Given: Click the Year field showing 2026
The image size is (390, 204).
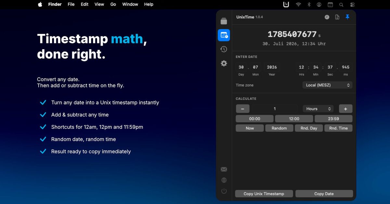Looking at the screenshot, I should [x=272, y=67].
